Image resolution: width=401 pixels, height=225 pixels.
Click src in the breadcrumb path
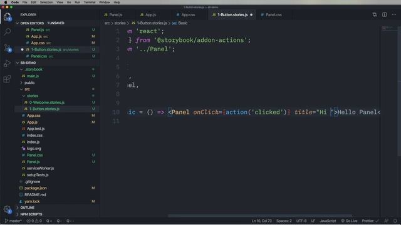(107, 23)
